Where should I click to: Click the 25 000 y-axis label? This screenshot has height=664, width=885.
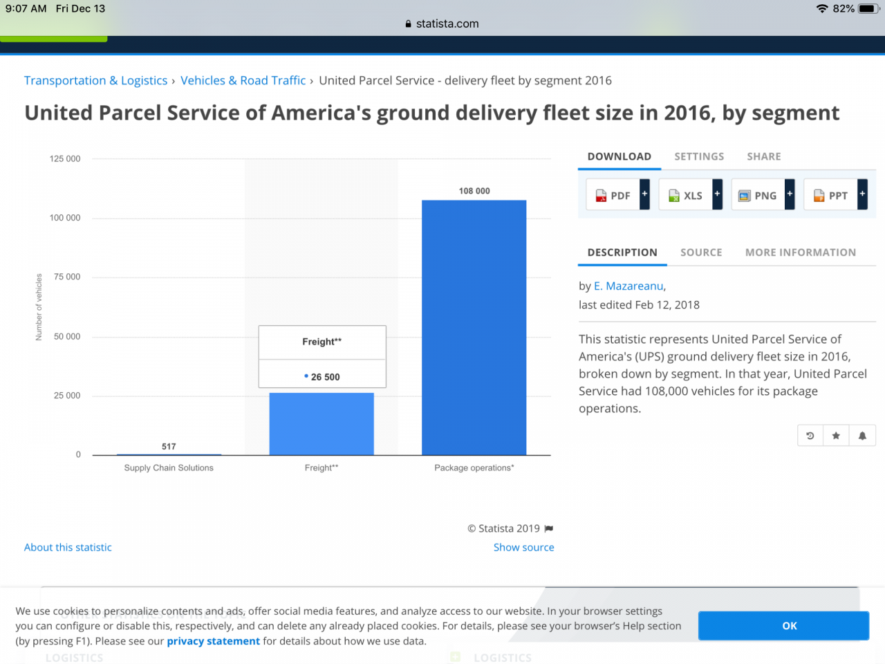click(x=67, y=396)
